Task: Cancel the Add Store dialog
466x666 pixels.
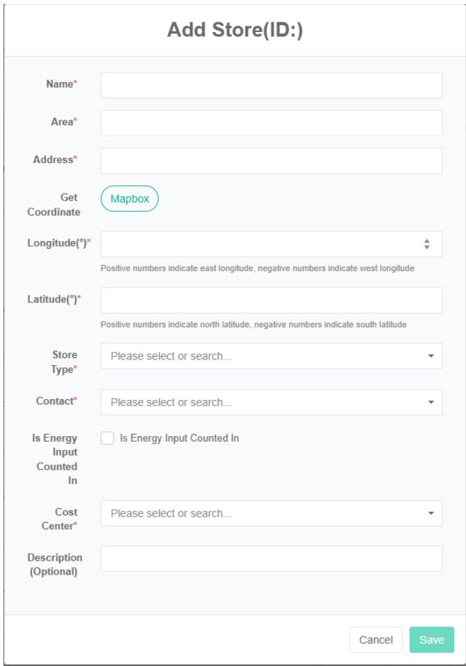Action: pyautogui.click(x=375, y=640)
